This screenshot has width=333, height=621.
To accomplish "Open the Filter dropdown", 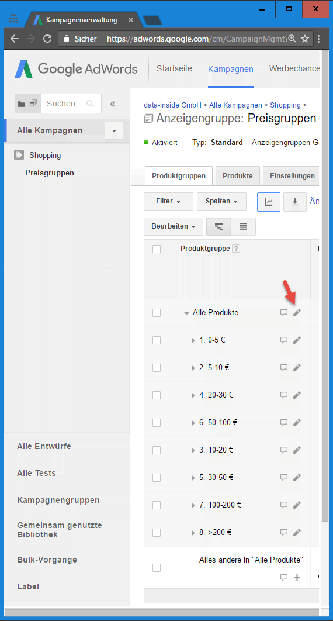I will 168,202.
